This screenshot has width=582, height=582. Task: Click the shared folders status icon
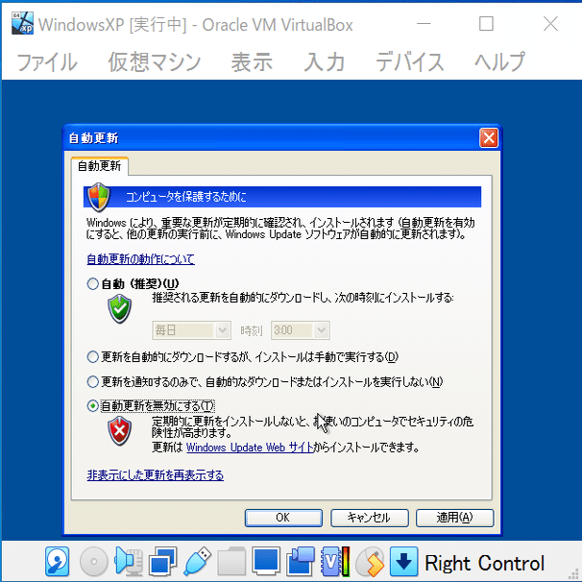(x=231, y=561)
